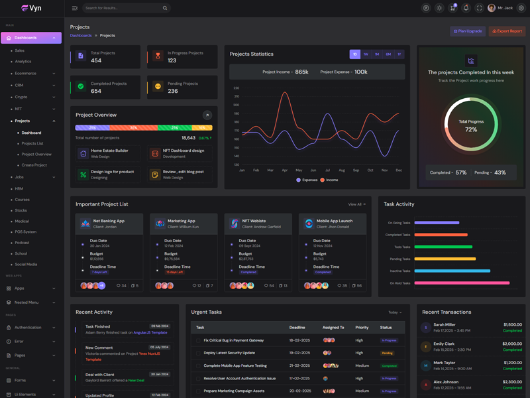Switch statistics to the 1M tab
This screenshot has height=398, width=530.
coord(377,54)
